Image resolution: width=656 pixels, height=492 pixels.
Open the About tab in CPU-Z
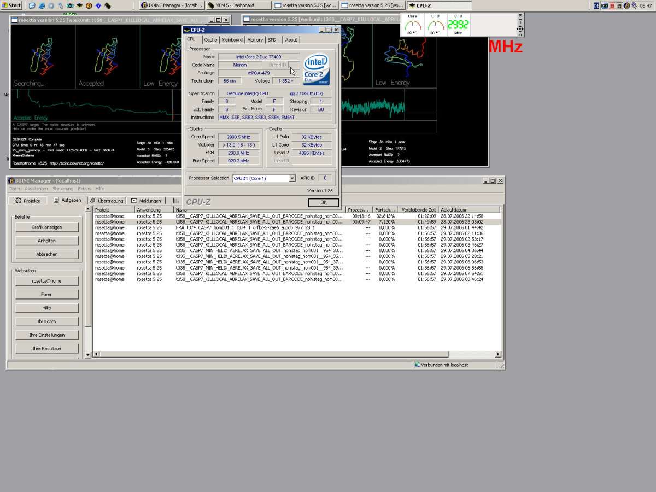click(291, 40)
